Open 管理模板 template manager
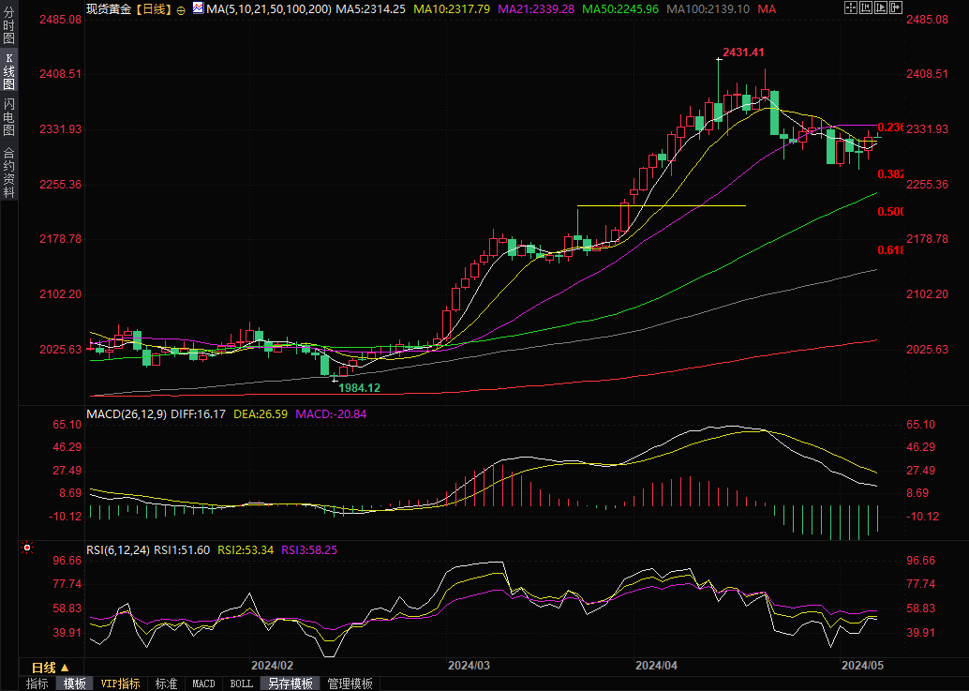 click(350, 683)
